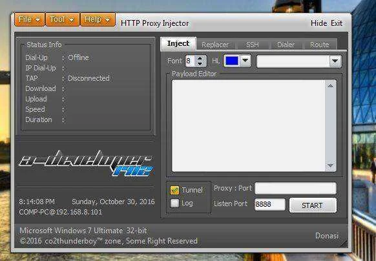Enable the Log checkbox

tap(174, 203)
